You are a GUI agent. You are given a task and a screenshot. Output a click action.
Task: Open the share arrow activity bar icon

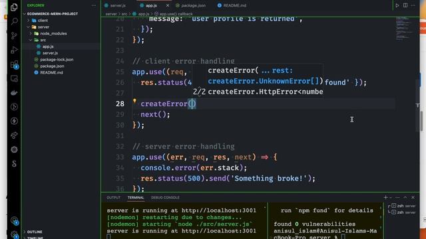point(14,135)
